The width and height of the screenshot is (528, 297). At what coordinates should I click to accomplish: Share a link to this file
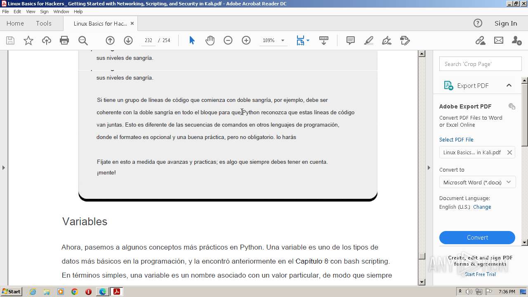click(480, 40)
